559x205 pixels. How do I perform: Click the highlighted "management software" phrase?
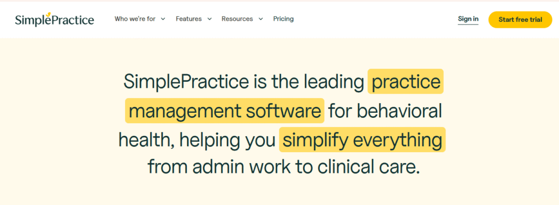[x=224, y=111]
